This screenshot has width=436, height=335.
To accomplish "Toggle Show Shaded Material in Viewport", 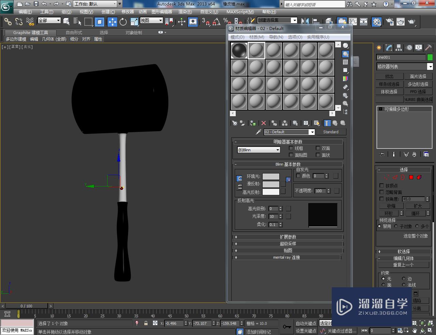I will pos(317,123).
